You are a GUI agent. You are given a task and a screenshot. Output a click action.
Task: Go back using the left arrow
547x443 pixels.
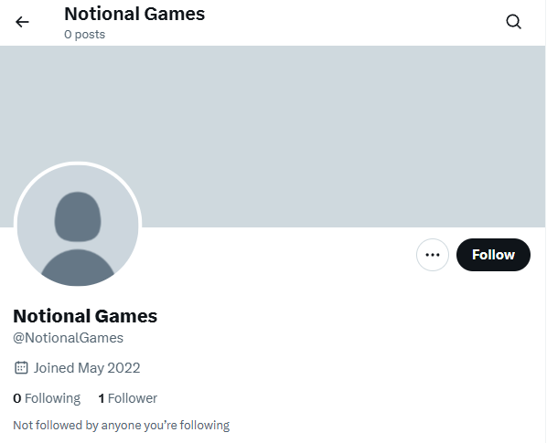click(22, 22)
